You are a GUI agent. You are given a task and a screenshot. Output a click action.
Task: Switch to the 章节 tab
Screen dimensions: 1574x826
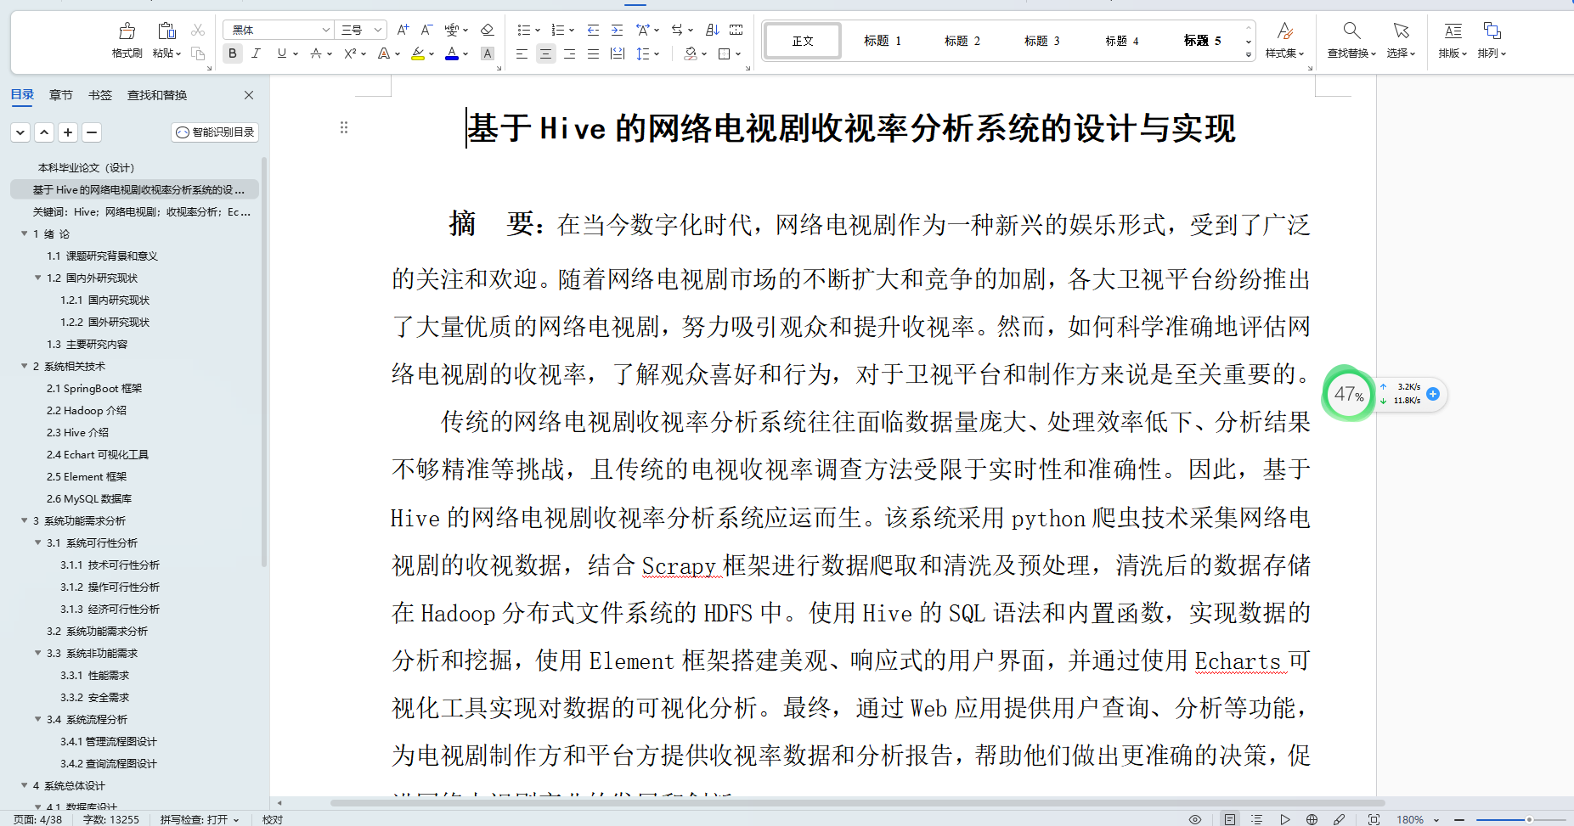click(61, 95)
